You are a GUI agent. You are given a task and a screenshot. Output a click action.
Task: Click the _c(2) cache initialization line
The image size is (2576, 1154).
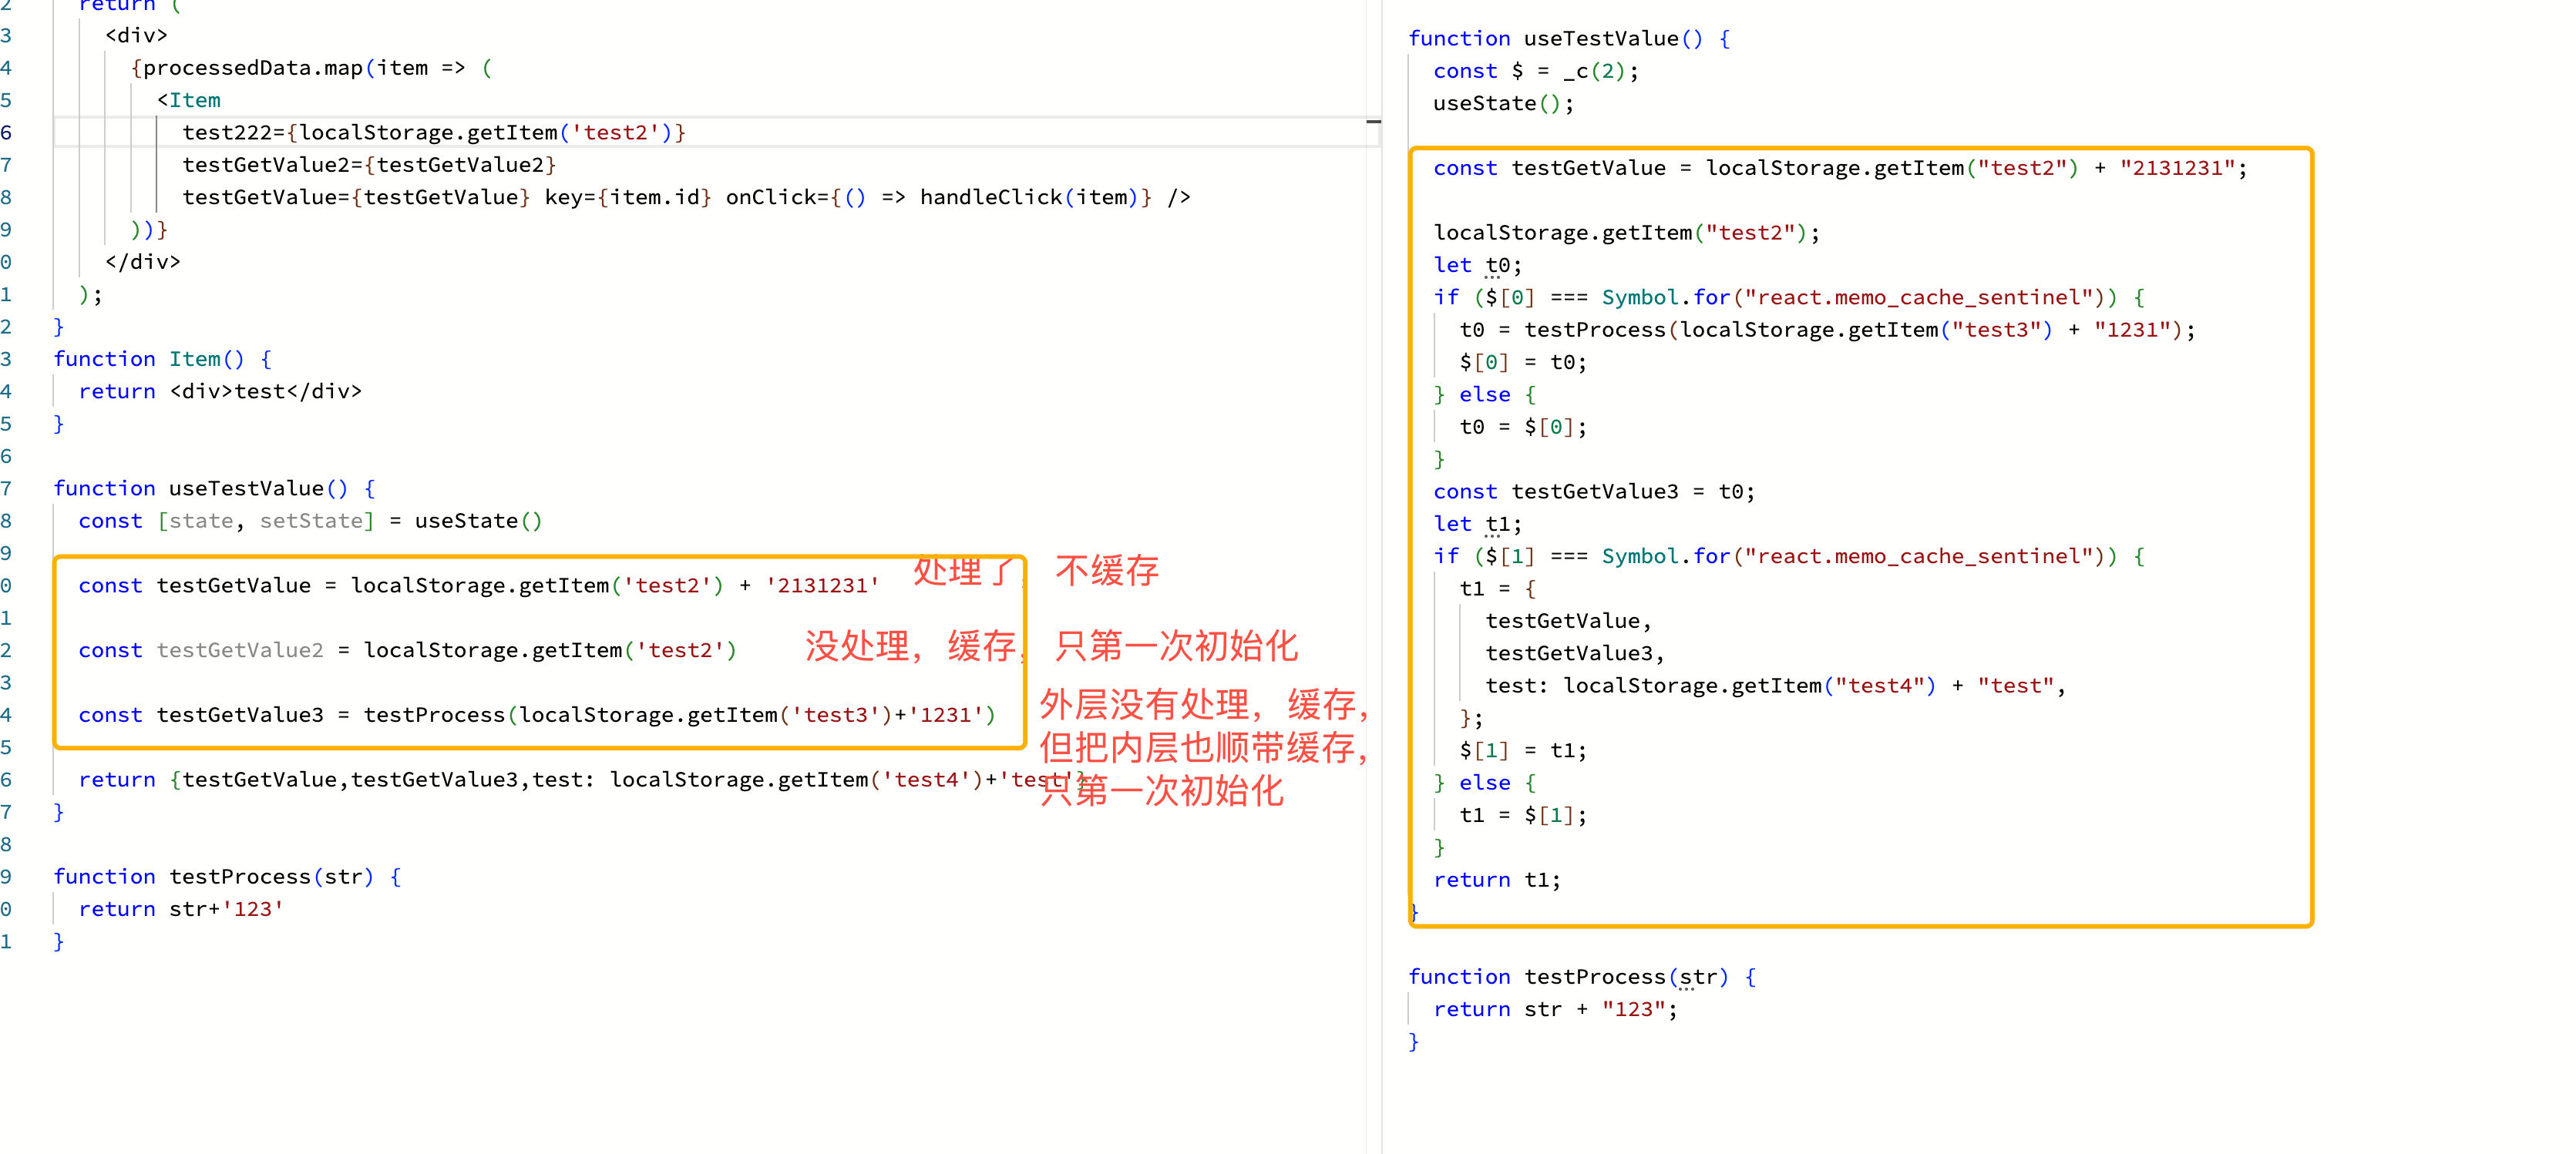[1535, 71]
